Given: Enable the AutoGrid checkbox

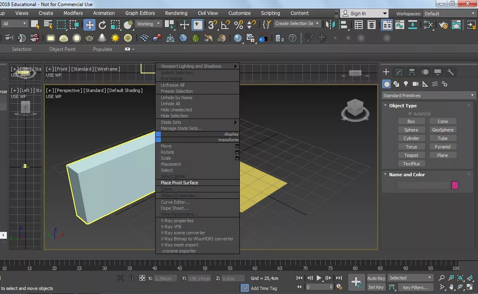Looking at the screenshot, I should click(x=410, y=114).
